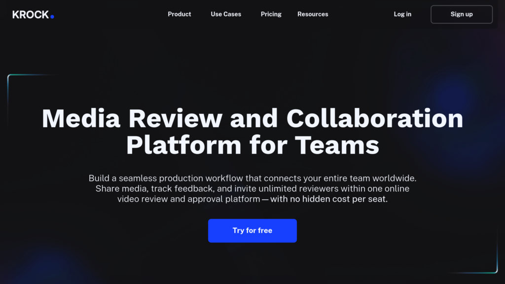Open the Product navigation menu
Image resolution: width=505 pixels, height=284 pixels.
coord(179,14)
